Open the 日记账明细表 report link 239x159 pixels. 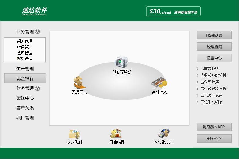211,102
